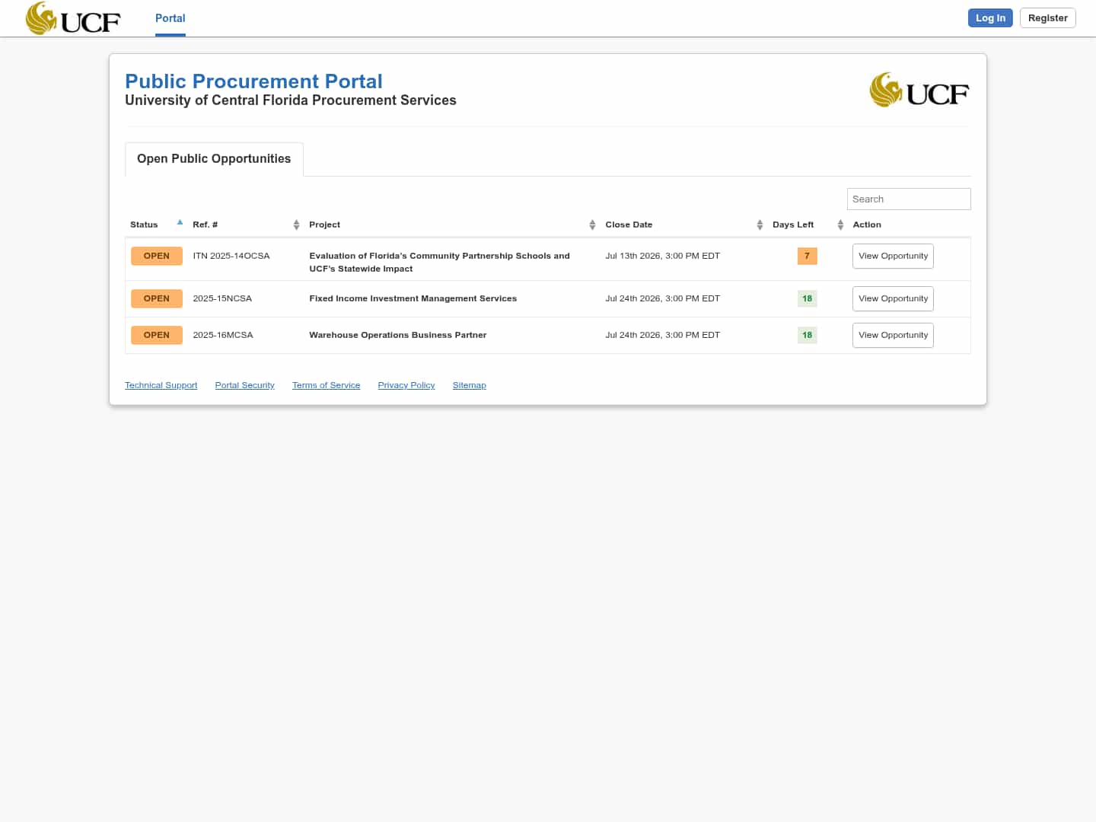
Task: Click the Log In button
Action: [990, 18]
